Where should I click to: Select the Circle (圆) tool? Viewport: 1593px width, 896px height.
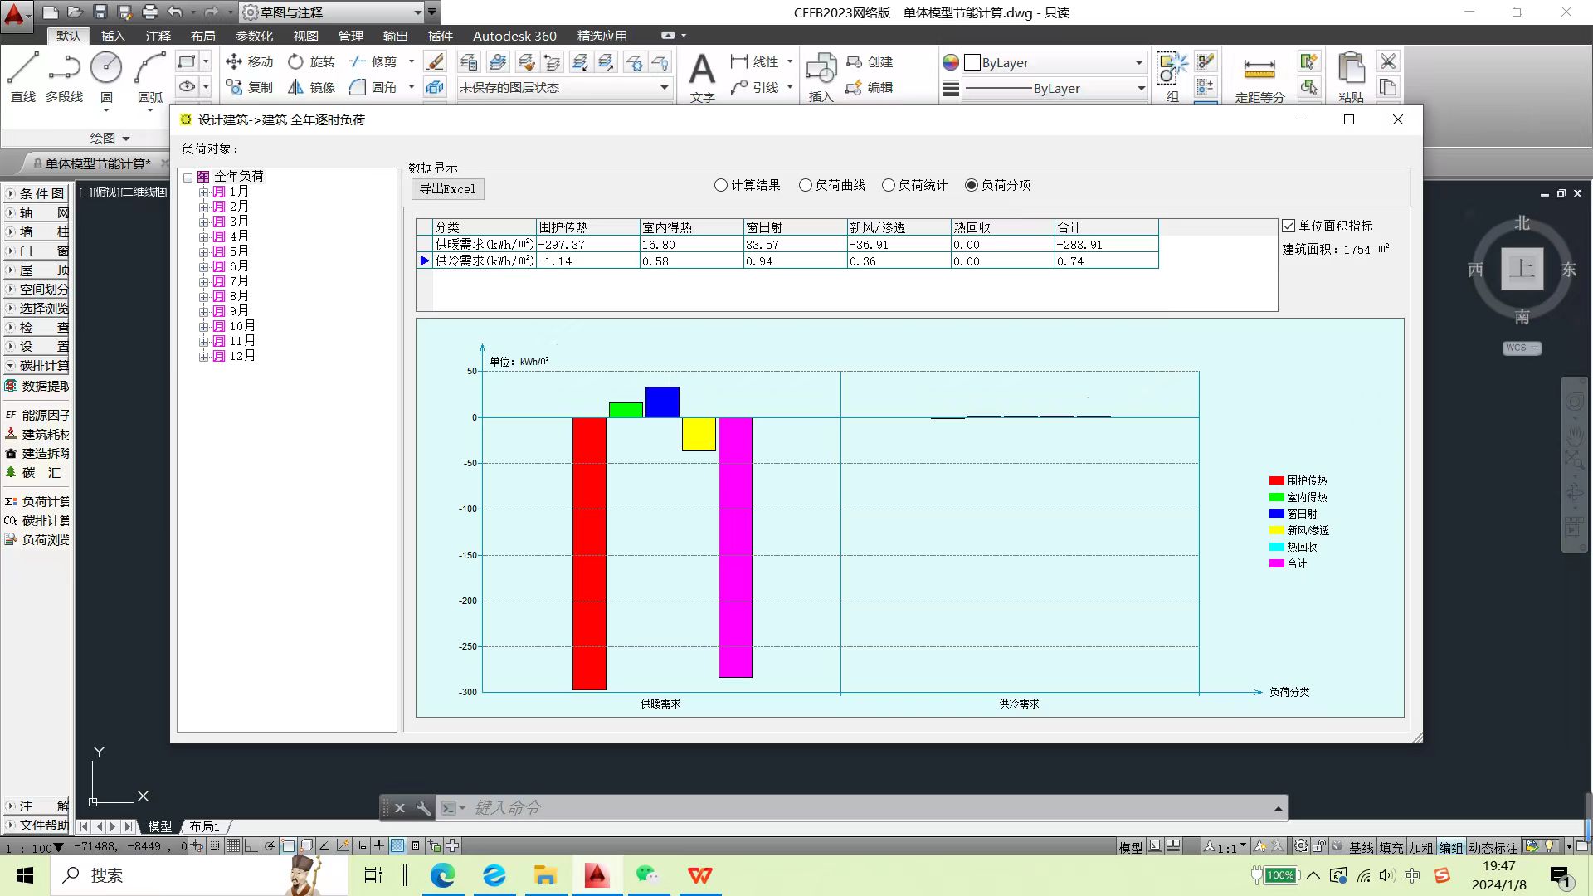106,69
